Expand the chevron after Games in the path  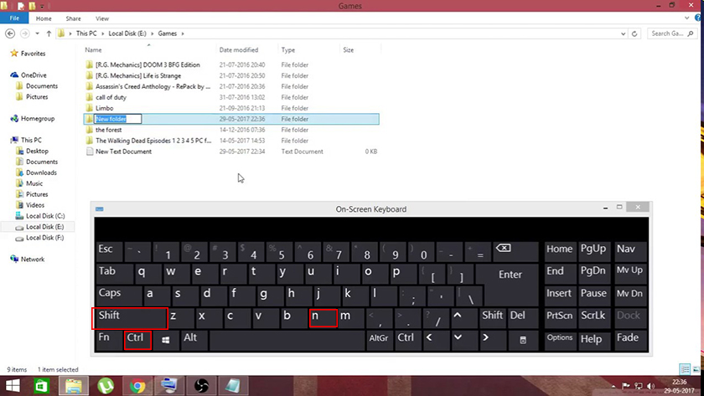(183, 33)
